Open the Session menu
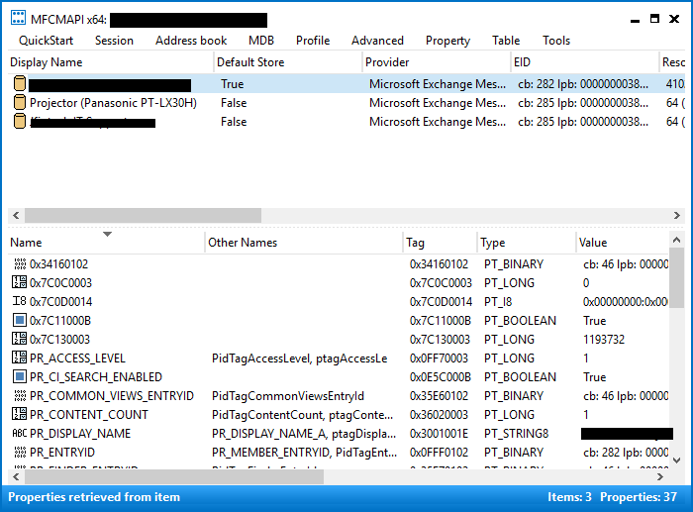Viewport: 693px width, 512px height. pyautogui.click(x=114, y=41)
